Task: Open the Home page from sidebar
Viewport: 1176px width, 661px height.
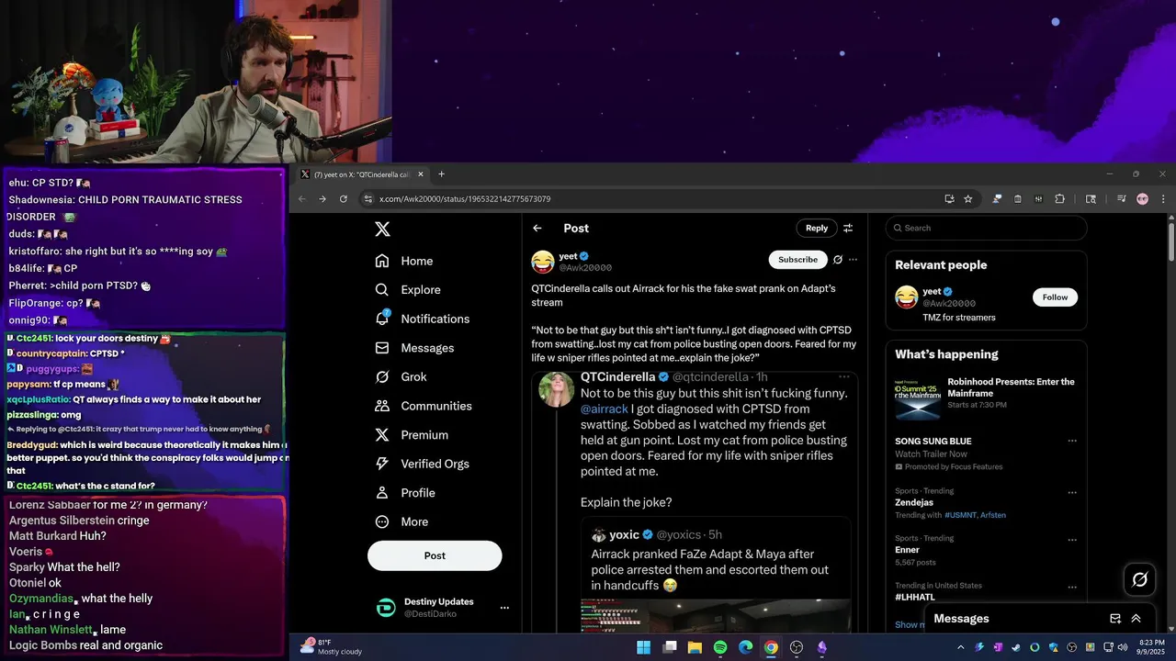Action: [x=403, y=261]
